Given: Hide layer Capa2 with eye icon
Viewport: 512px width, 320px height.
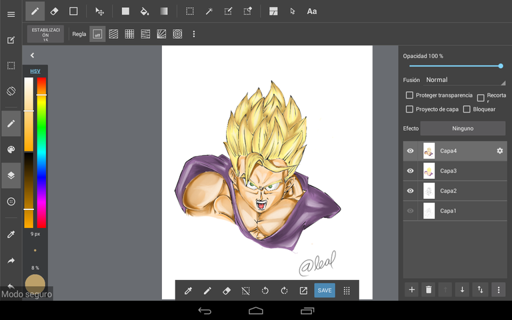Looking at the screenshot, I should 411,191.
